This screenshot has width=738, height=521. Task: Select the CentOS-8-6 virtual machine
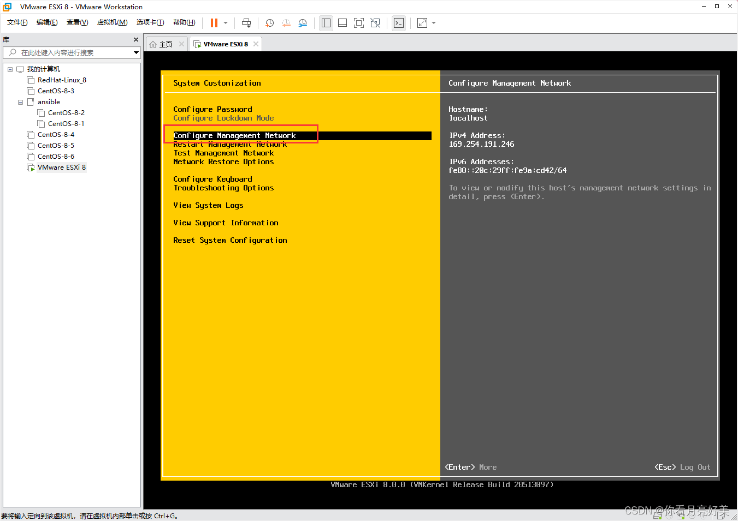click(x=56, y=157)
